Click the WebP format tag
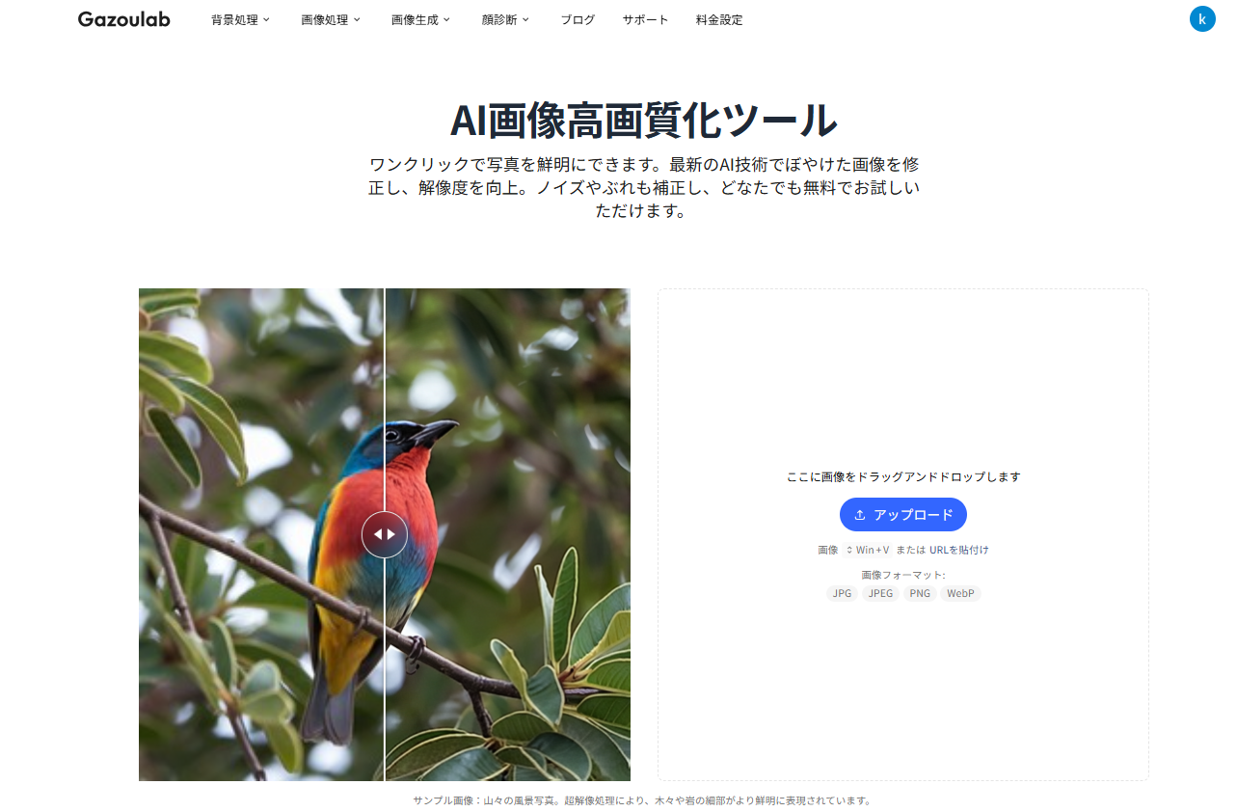The height and width of the screenshot is (812, 1237). click(960, 593)
